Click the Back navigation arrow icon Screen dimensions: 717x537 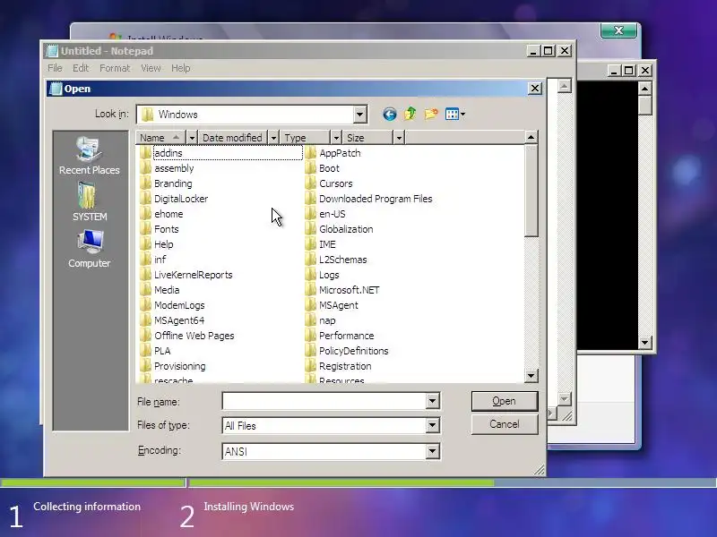[x=390, y=114]
